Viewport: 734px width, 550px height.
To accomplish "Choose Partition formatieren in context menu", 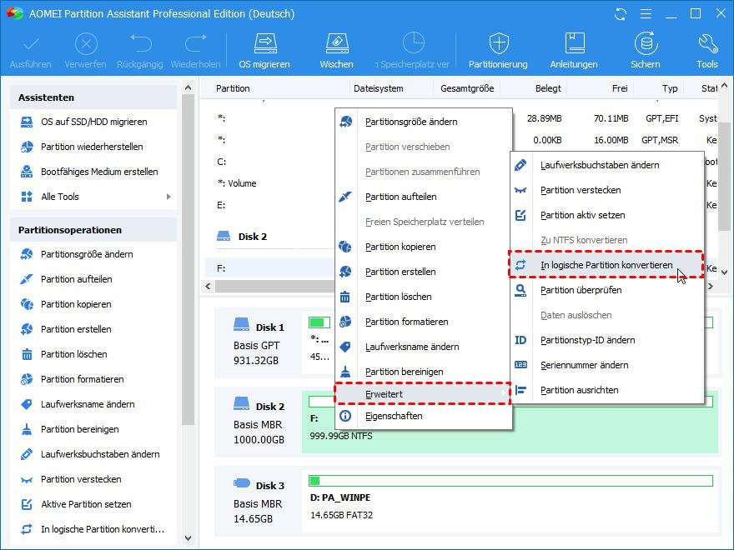I will [424, 322].
